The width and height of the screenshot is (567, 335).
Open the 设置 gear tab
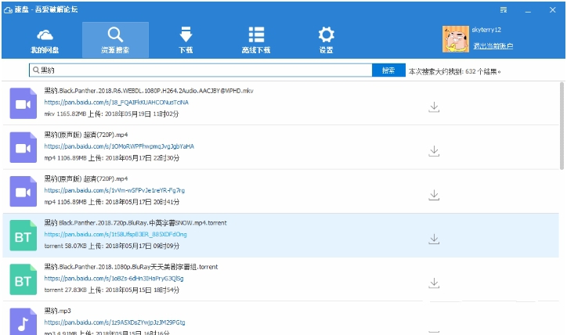pyautogui.click(x=326, y=41)
